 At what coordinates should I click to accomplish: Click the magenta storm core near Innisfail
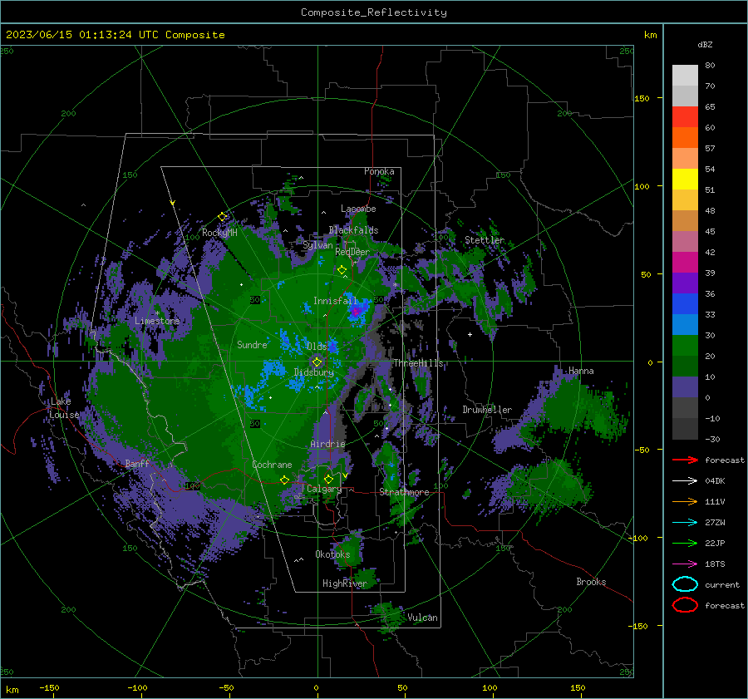click(356, 312)
